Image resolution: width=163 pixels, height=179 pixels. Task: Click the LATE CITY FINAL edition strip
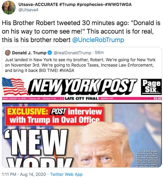(81, 98)
